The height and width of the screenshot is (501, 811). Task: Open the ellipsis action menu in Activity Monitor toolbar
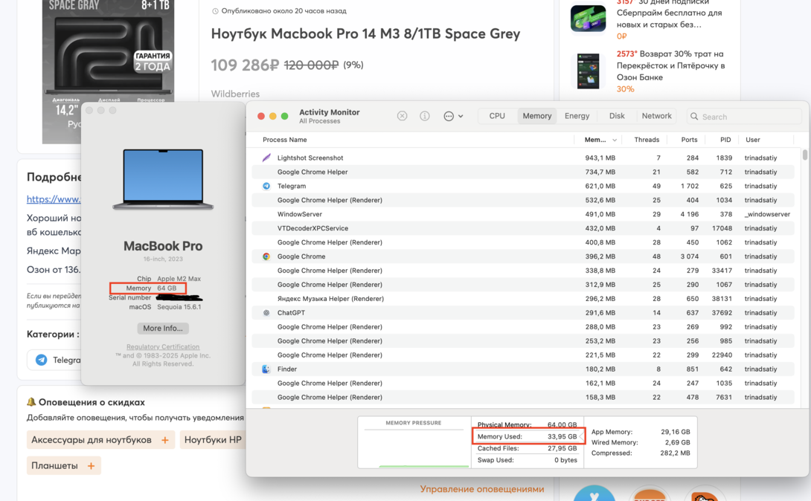(x=453, y=116)
